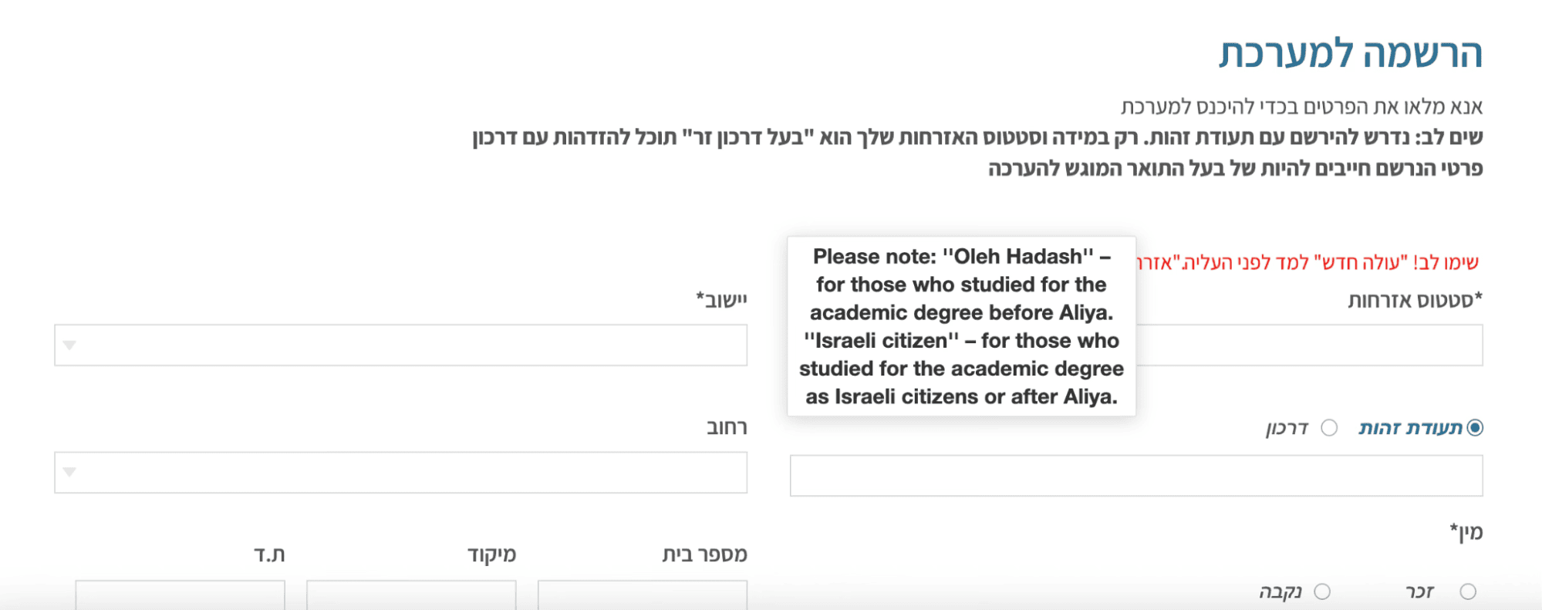This screenshot has width=1542, height=610.
Task: Click the "Oleh Hadash" English tooltip
Action: point(961,326)
